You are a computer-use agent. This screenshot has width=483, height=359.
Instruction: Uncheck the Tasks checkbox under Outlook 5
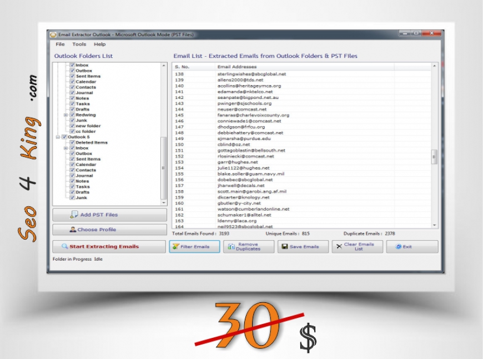72,187
